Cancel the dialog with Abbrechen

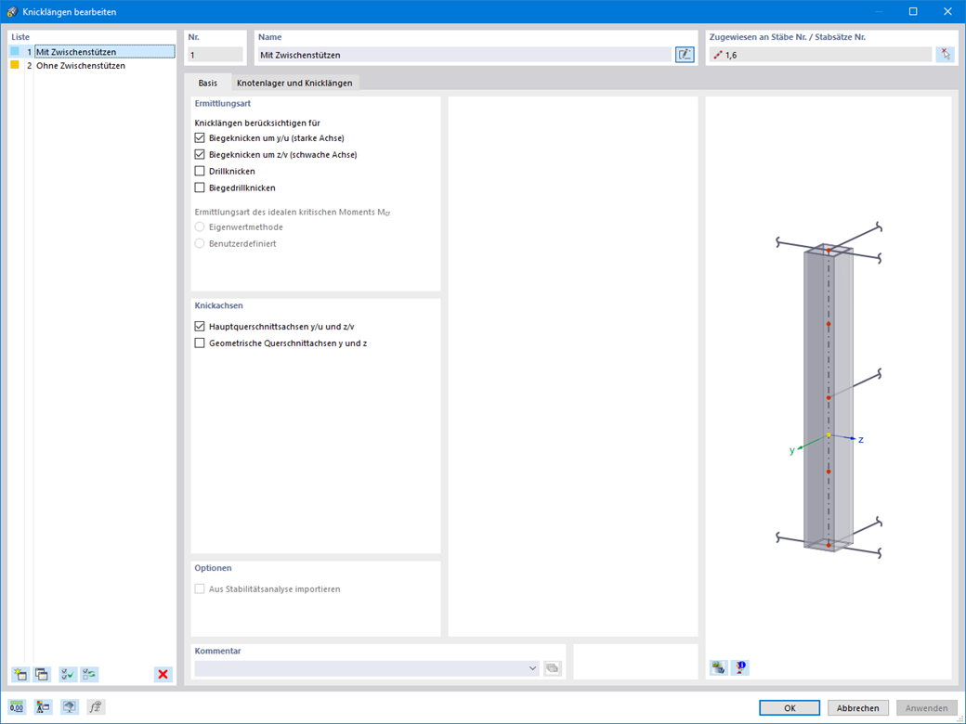click(x=857, y=706)
